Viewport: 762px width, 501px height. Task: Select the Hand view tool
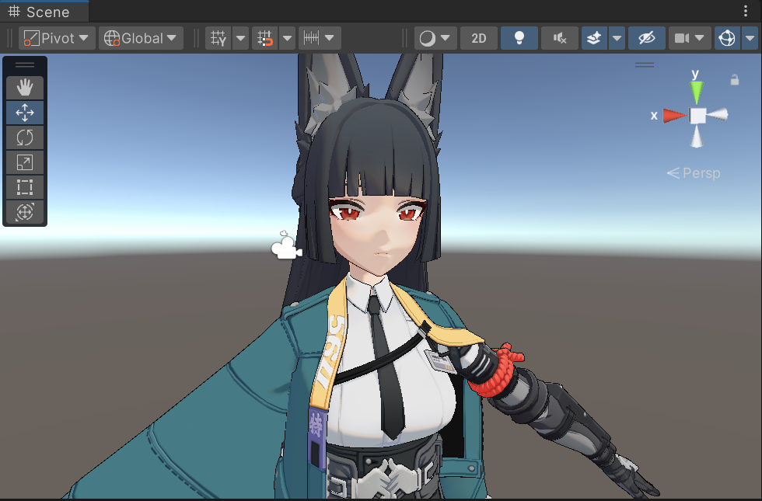25,88
